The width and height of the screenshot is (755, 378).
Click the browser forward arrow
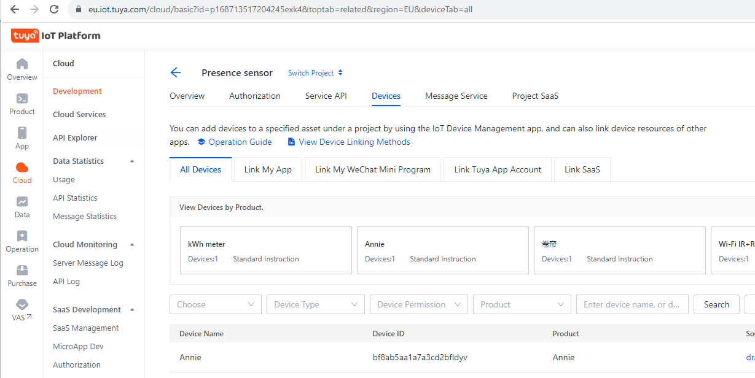click(x=34, y=9)
